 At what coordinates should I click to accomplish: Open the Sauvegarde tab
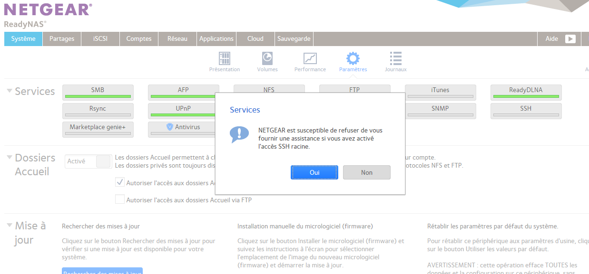[x=294, y=39]
